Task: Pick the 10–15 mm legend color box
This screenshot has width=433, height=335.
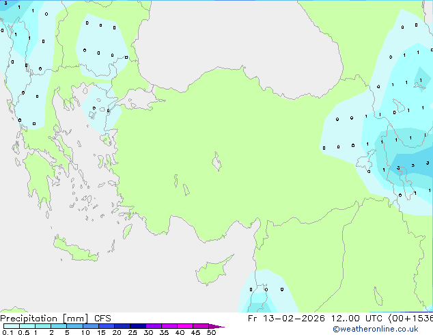Action: [x=90, y=326]
